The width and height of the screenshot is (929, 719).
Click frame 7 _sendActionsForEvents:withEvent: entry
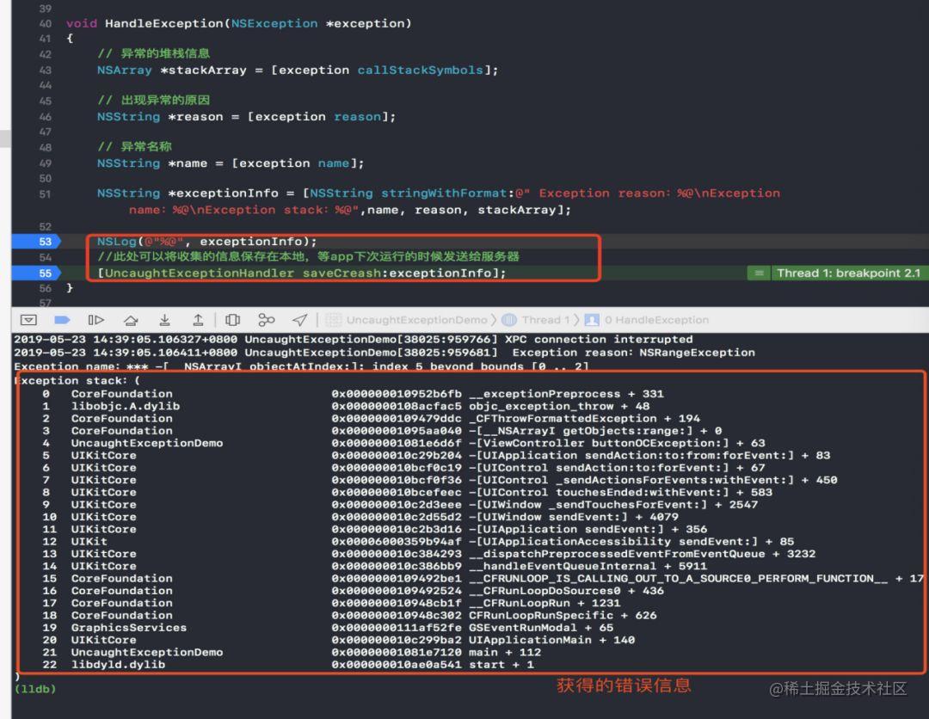click(440, 480)
